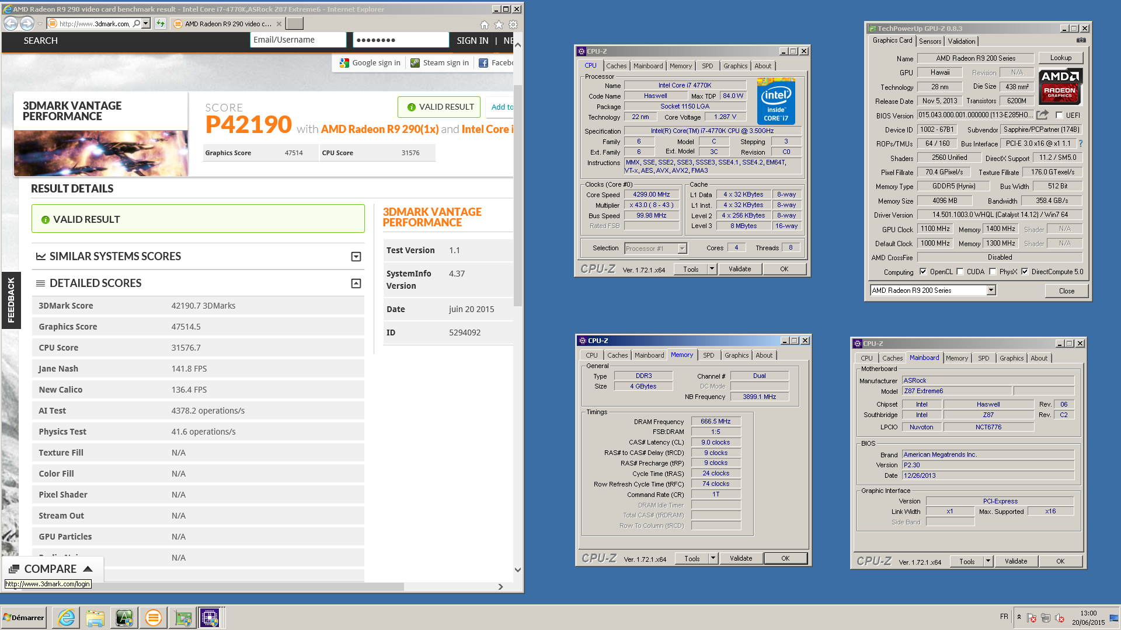Close the AMD Radeon R9 290 browser tab
The image size is (1121, 630).
[279, 24]
